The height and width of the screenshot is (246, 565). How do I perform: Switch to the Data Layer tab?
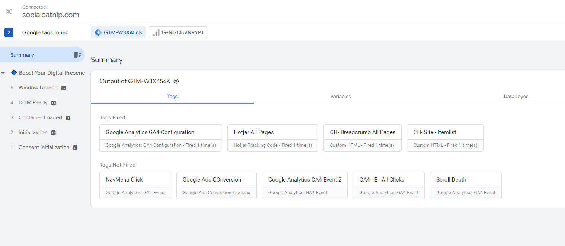[515, 96]
